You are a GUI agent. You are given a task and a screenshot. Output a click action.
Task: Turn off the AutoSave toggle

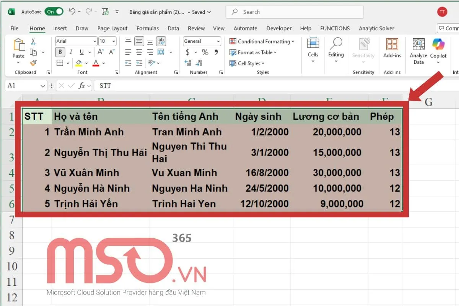coord(53,11)
